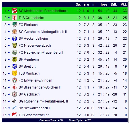
Task: Click the TuS Ormesheim club logo
Action: point(15,18)
